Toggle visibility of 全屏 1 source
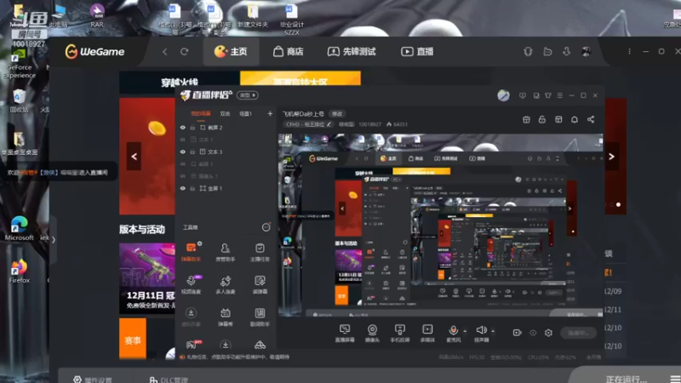The image size is (681, 383). pyautogui.click(x=183, y=188)
